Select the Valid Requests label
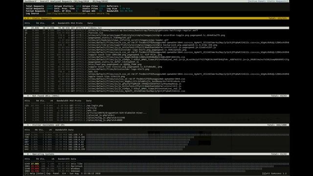Image resolution: width=313 pixels, height=176 pixels. (x=35, y=9)
